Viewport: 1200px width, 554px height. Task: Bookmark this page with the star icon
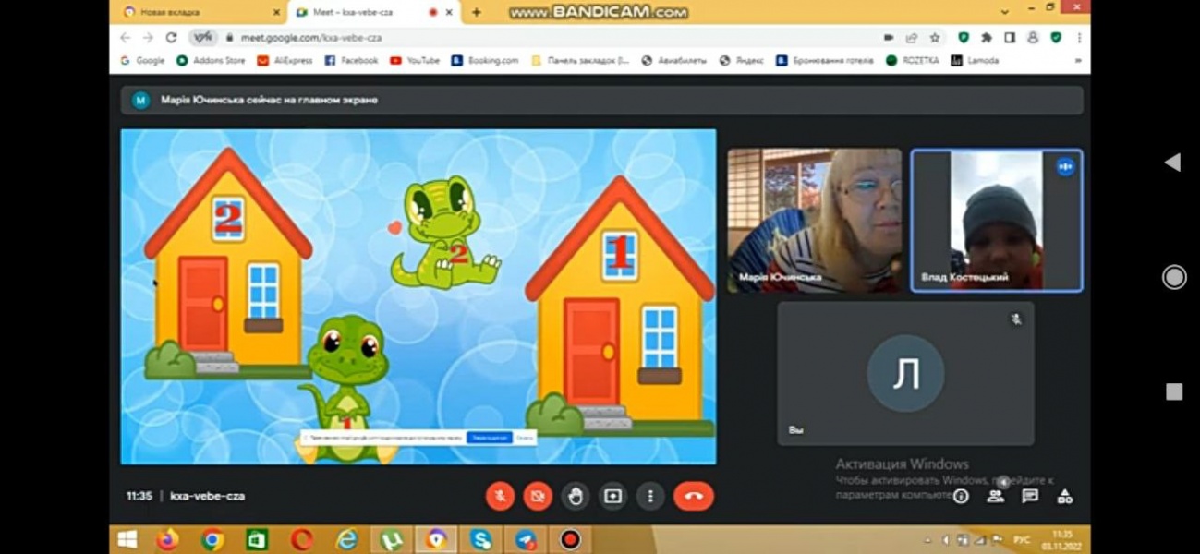pos(935,38)
